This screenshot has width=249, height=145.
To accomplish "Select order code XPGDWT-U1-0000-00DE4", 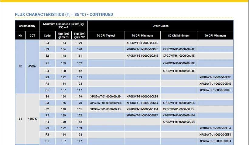I will 215,141.
